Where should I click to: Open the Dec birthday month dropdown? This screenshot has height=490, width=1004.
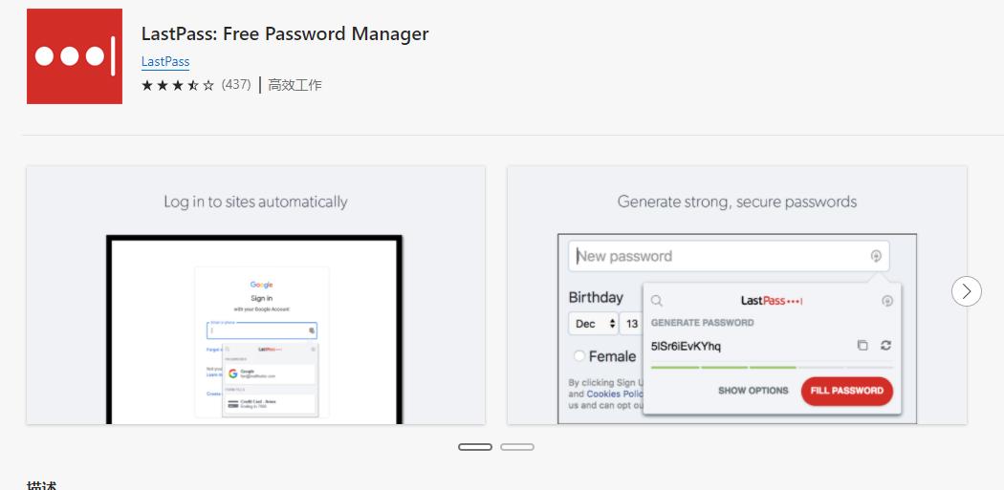[x=594, y=324]
